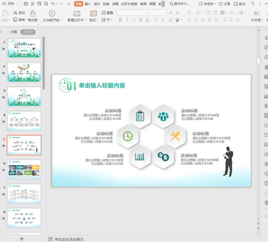This screenshot has width=268, height=242.
Task: Click the 剪切 cut button
Action: pos(19,13)
